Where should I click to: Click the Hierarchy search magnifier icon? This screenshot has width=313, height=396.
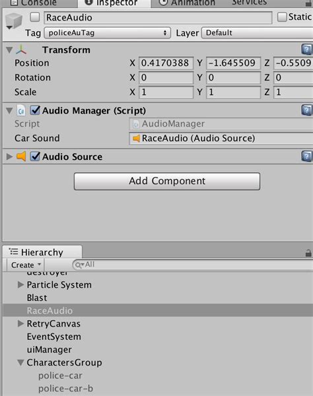point(79,265)
